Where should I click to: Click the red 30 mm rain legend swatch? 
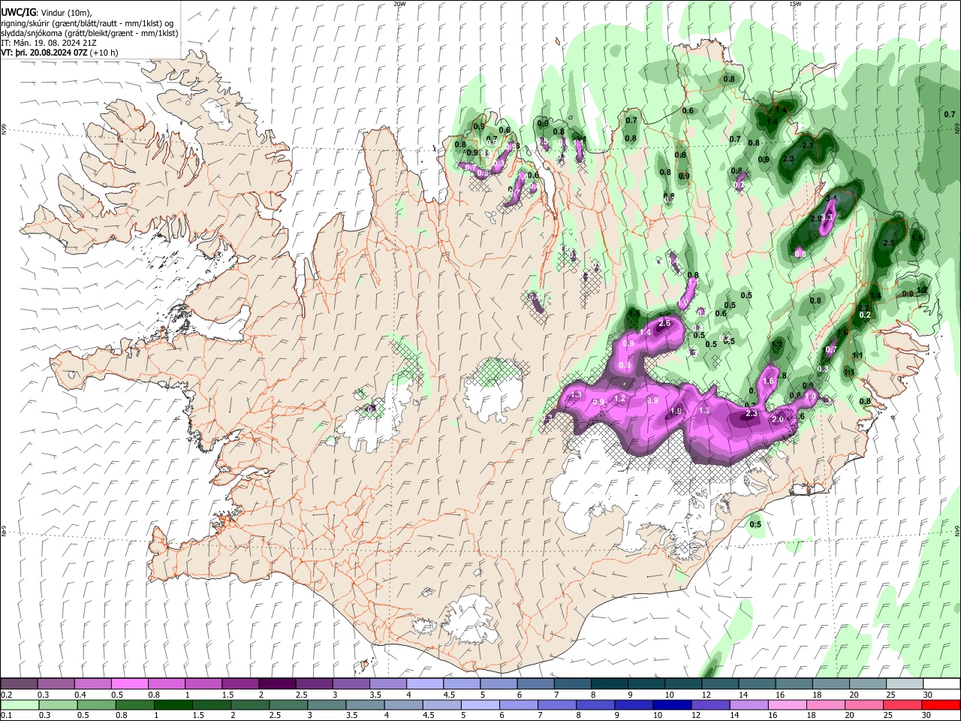point(941,705)
